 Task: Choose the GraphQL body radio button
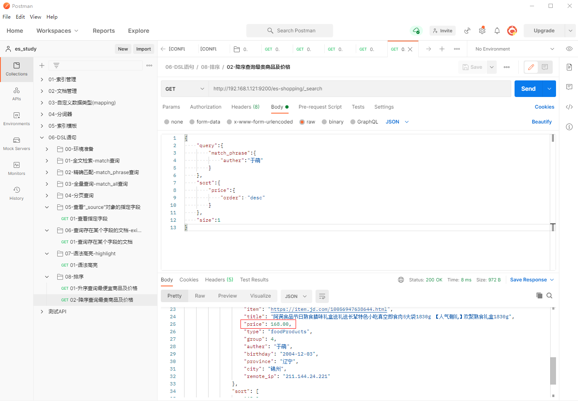tap(353, 122)
